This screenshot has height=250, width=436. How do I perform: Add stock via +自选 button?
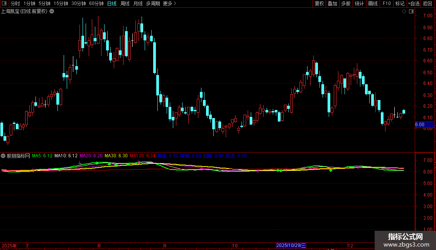pos(414,3)
